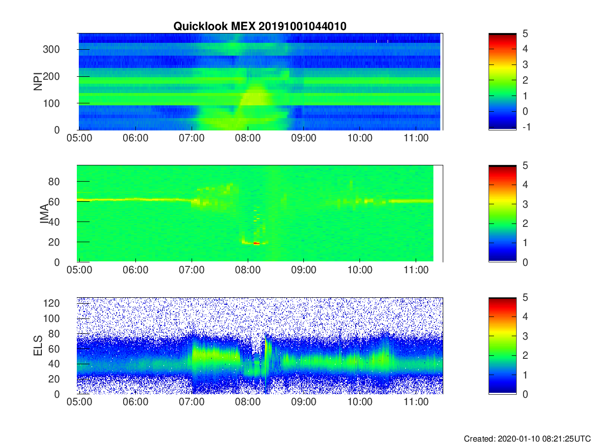Click the -1 label on NPI color bar
Viewport: 591px width, 443px height.
pos(526,127)
